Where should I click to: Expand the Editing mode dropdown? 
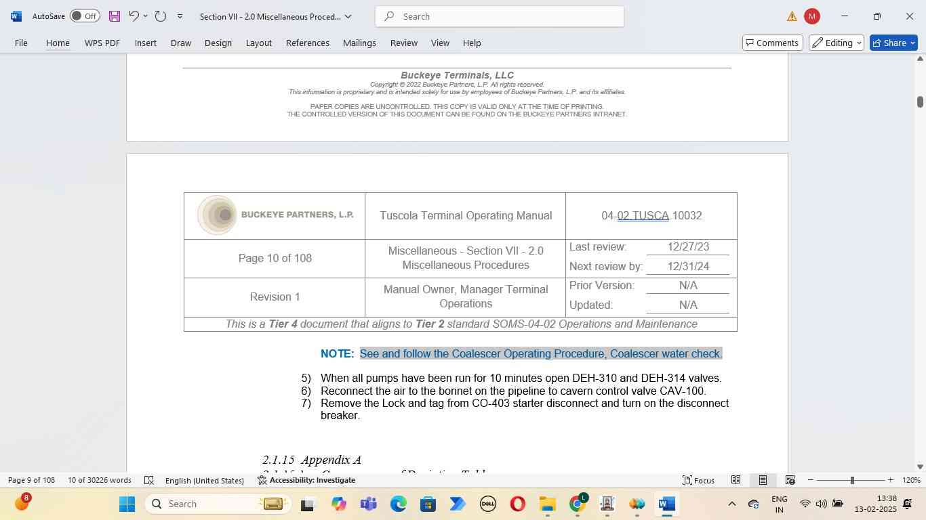pyautogui.click(x=837, y=43)
